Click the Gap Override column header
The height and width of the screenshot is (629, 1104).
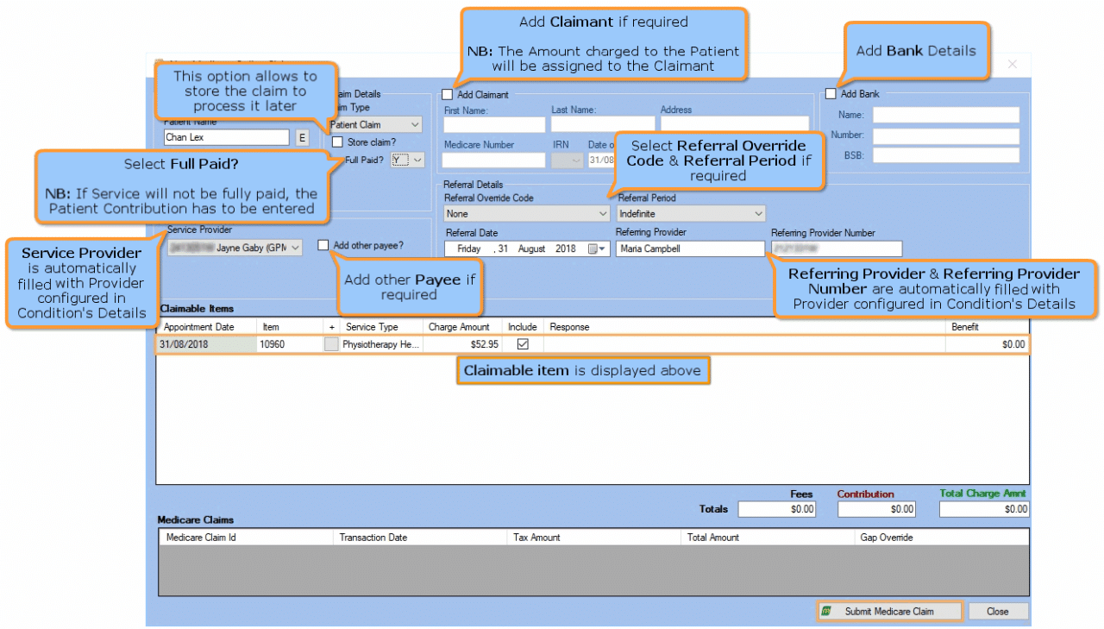point(942,537)
